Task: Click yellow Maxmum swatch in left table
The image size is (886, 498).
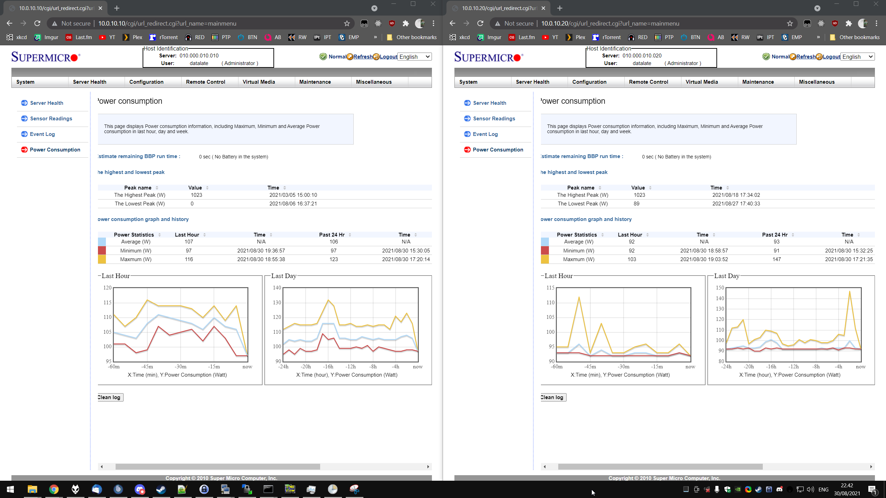Action: coord(102,259)
